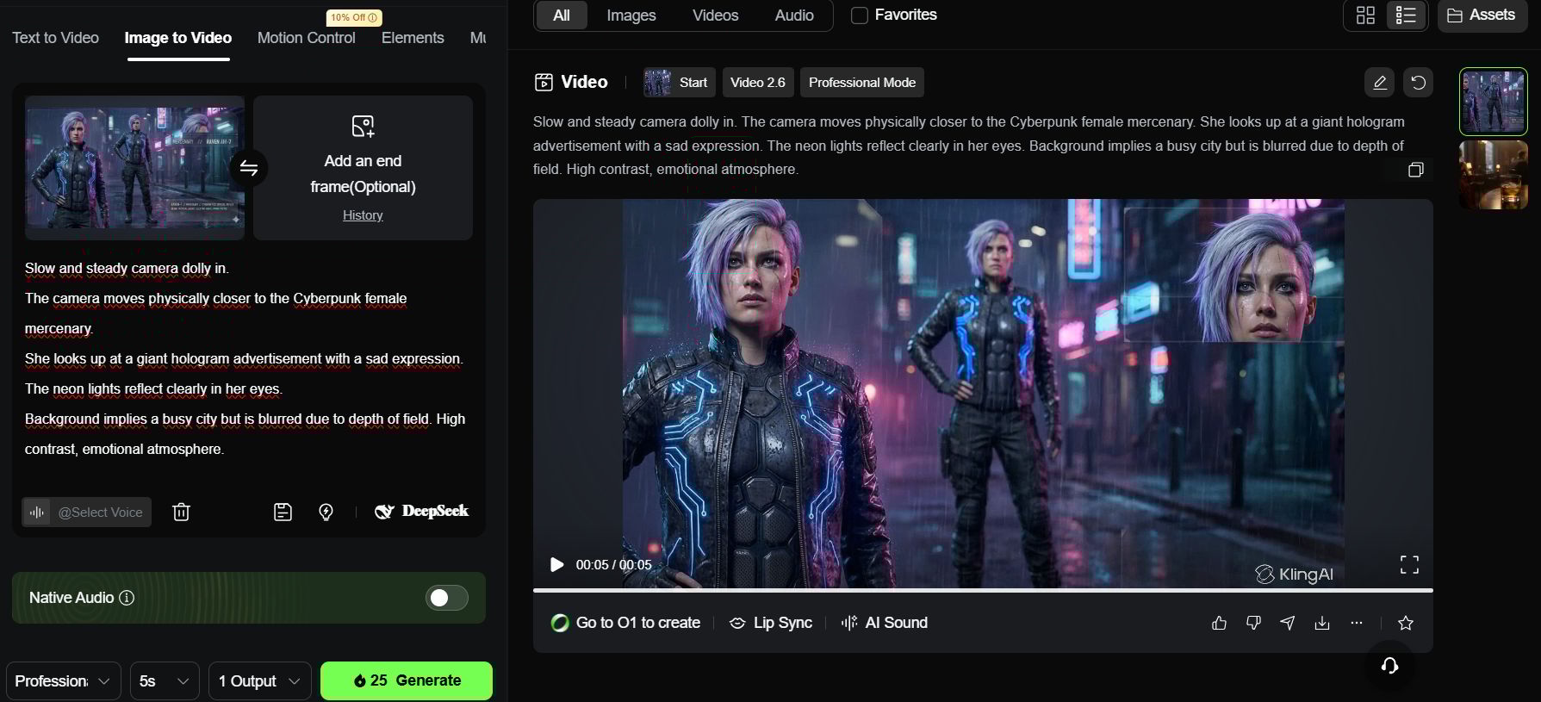Open the AI Sound feature

[885, 623]
